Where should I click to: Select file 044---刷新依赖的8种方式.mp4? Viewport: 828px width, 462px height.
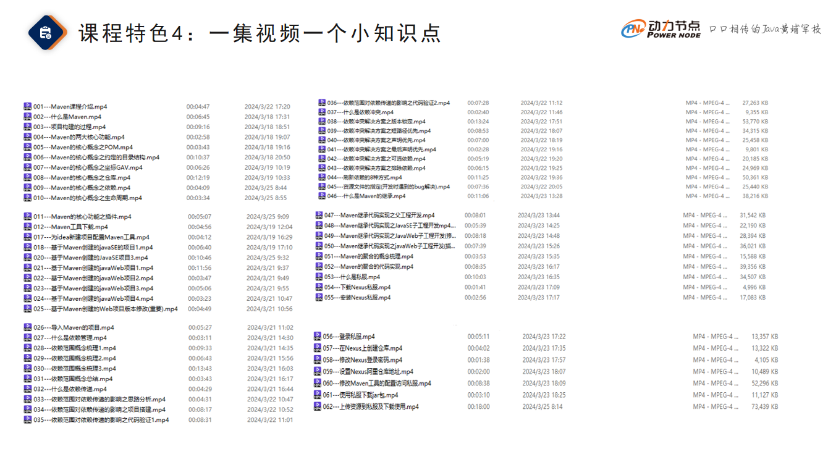365,177
